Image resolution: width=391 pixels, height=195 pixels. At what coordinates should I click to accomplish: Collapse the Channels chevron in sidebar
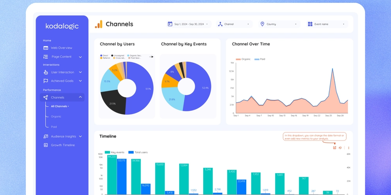pos(80,97)
